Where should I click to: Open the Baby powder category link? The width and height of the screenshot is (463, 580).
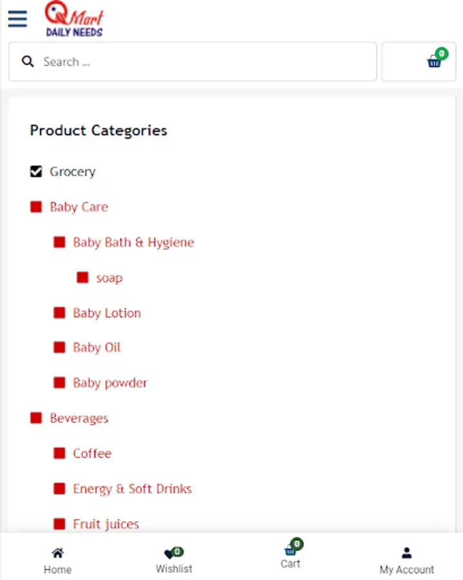pyautogui.click(x=110, y=383)
